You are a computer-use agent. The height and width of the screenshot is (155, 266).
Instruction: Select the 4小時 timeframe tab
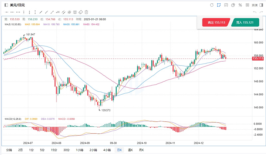(107, 150)
